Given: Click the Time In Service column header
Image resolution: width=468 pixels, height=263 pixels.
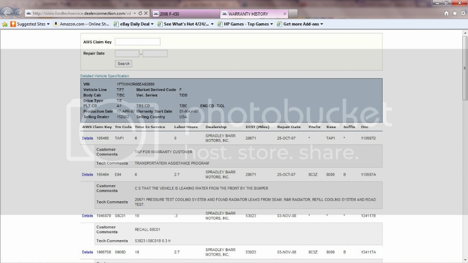Looking at the screenshot, I should pos(150,127).
